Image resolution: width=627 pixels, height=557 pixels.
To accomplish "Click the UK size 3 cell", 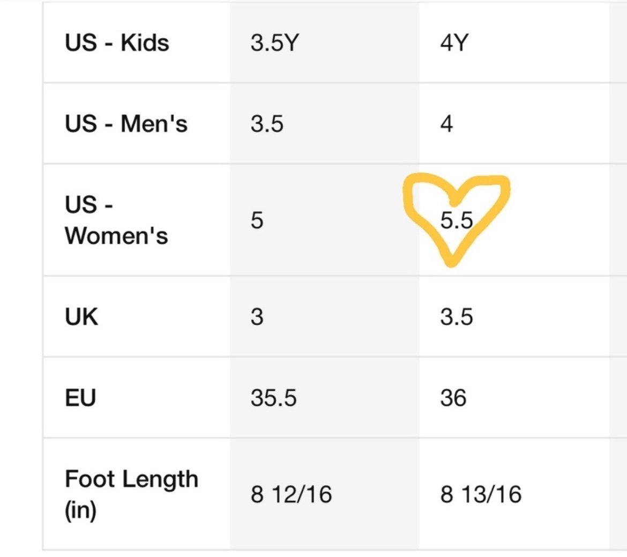I will [x=325, y=316].
